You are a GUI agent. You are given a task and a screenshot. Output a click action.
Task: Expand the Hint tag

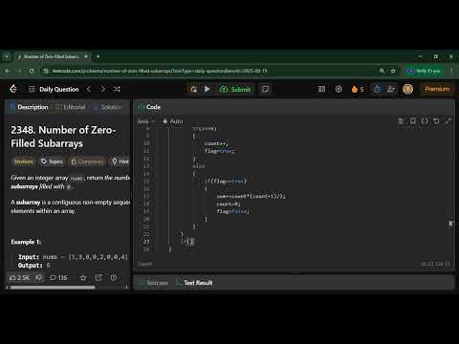pyautogui.click(x=120, y=161)
